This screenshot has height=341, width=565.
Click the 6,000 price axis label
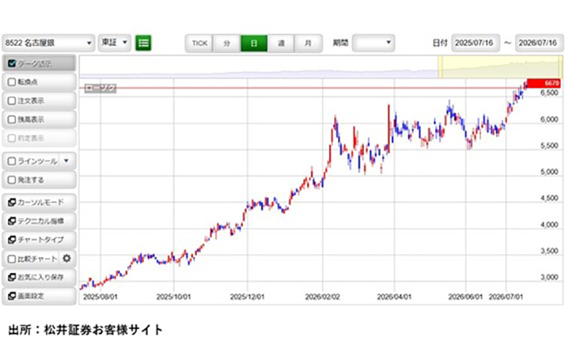(x=549, y=119)
